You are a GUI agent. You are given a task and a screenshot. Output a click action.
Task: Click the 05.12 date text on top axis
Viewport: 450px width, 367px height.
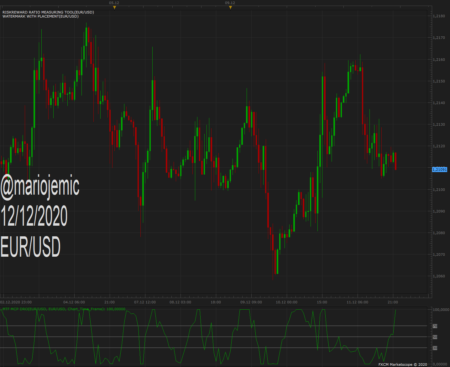(114, 3)
